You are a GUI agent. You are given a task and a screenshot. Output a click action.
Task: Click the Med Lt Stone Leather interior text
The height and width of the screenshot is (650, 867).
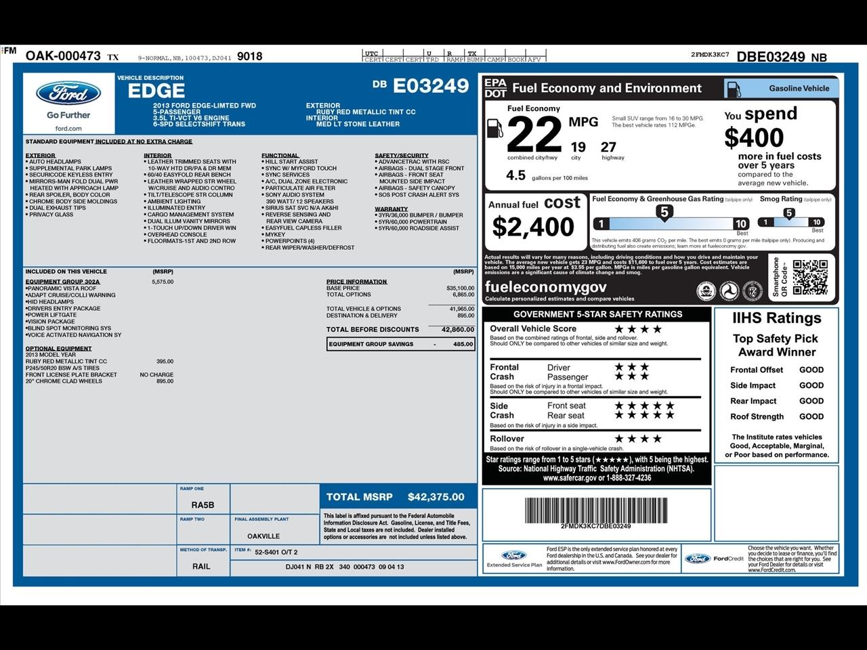358,124
